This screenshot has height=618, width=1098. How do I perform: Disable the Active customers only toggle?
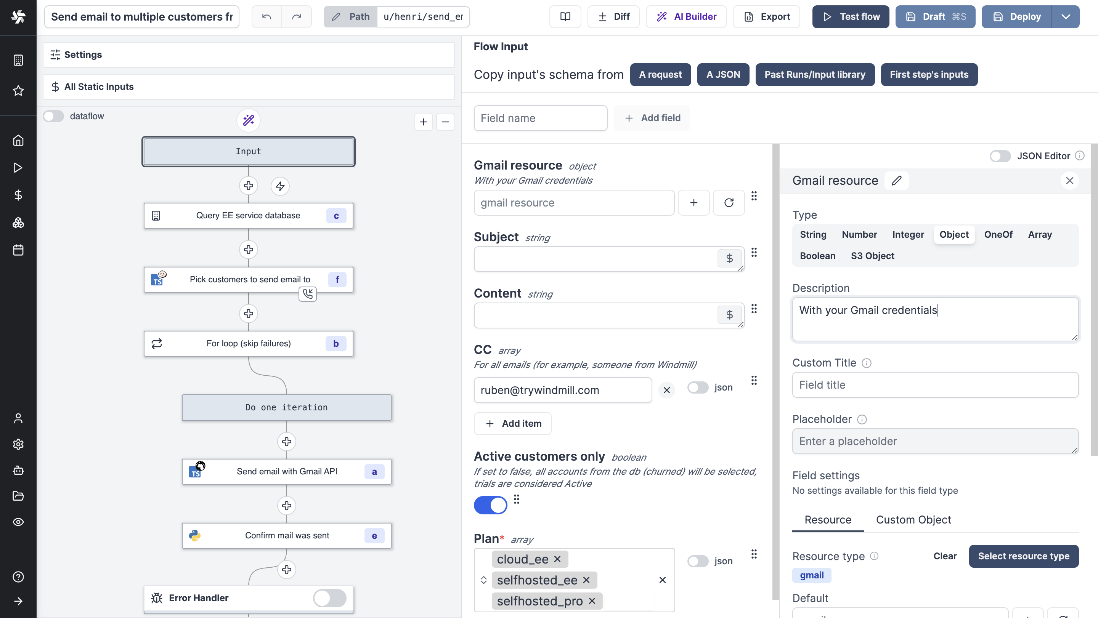click(491, 505)
